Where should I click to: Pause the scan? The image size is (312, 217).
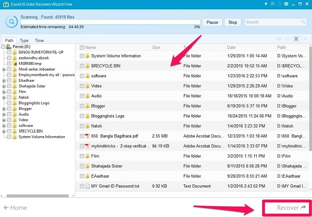(212, 22)
